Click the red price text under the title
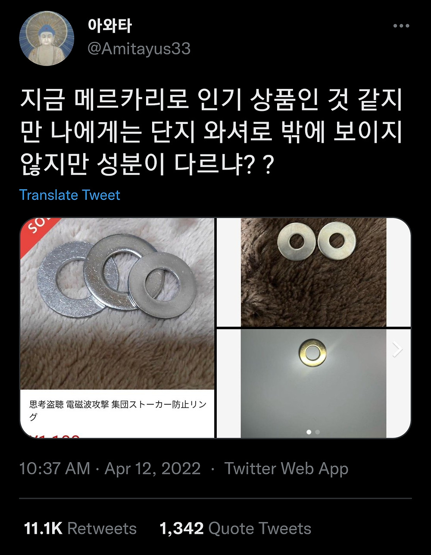The width and height of the screenshot is (431, 555). tap(56, 435)
